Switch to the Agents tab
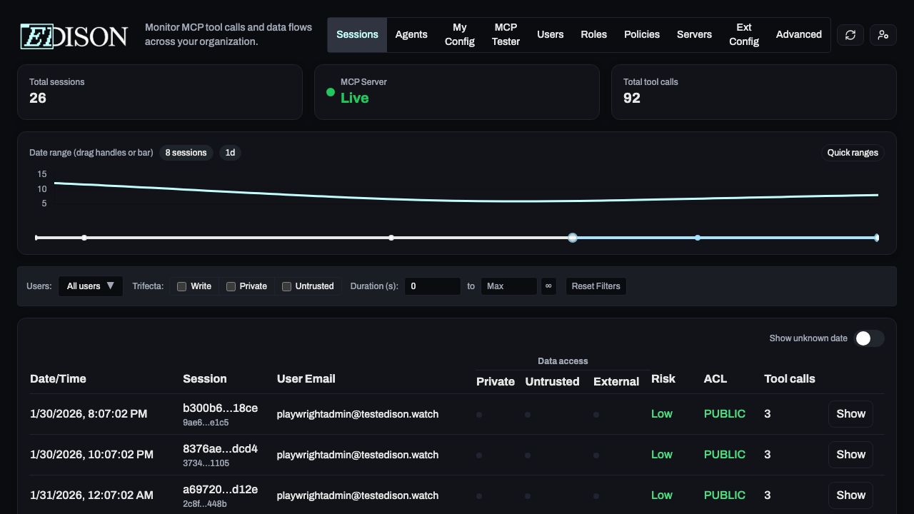The image size is (914, 514). click(x=411, y=34)
